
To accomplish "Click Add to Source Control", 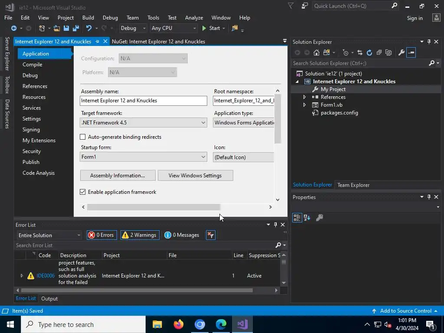I will pyautogui.click(x=405, y=311).
